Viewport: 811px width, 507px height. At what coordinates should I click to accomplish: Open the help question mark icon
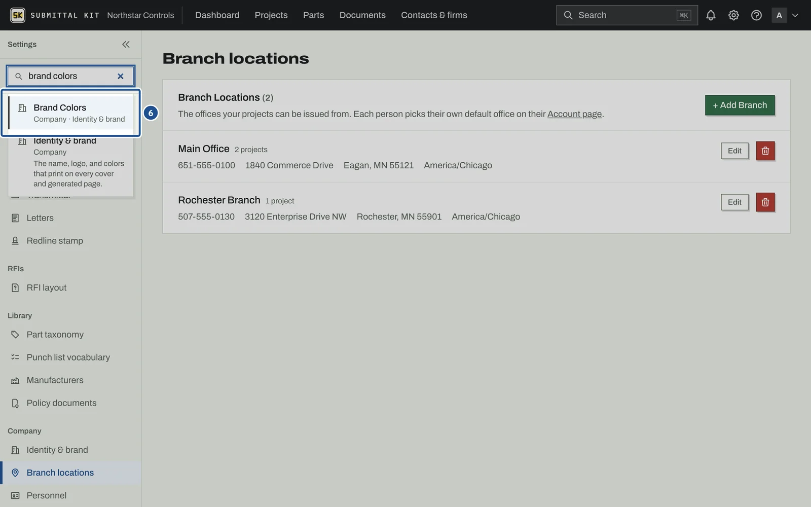[756, 15]
